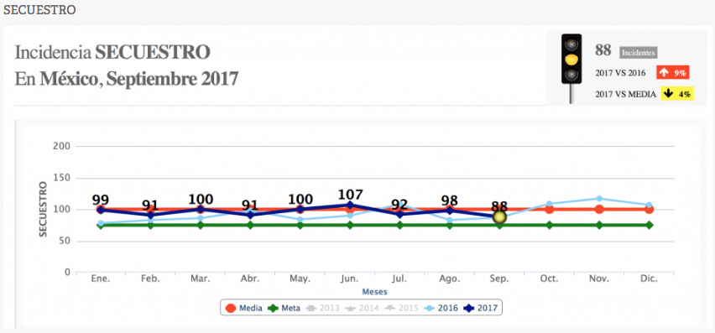The image size is (715, 333).
Task: Click the 2016 light-blue point at Oct.
Action: [550, 204]
